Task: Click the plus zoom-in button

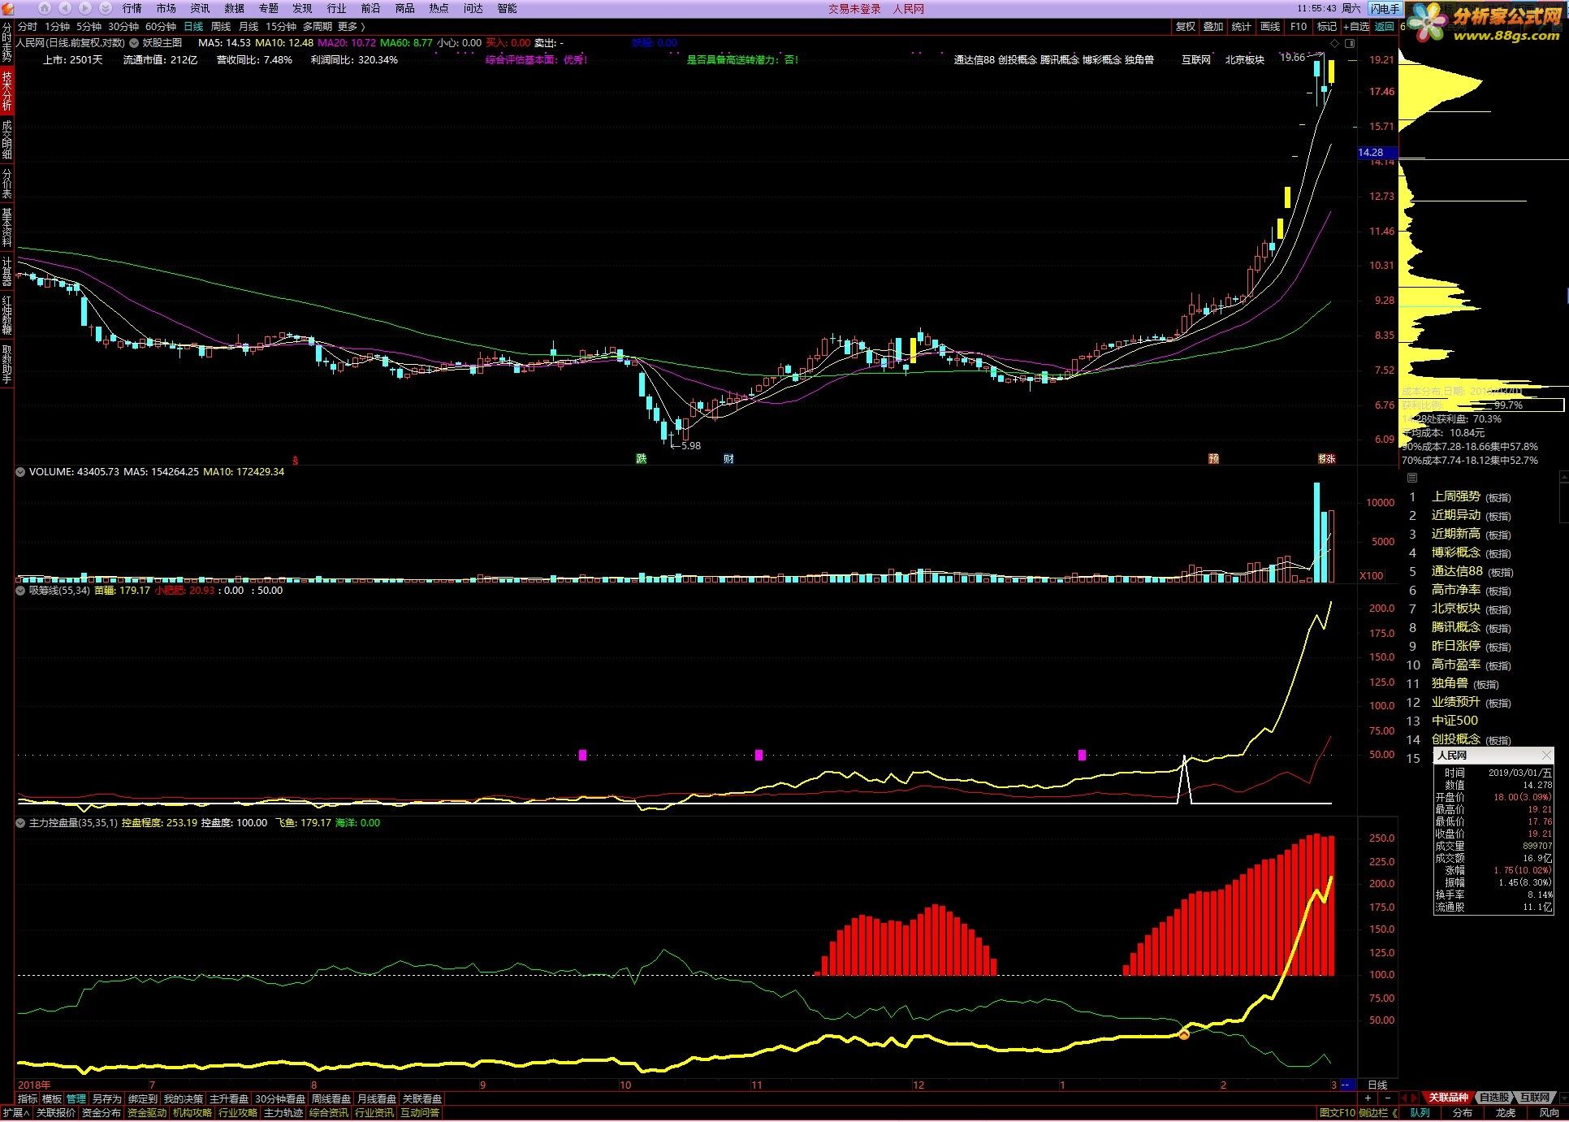Action: [1367, 1098]
